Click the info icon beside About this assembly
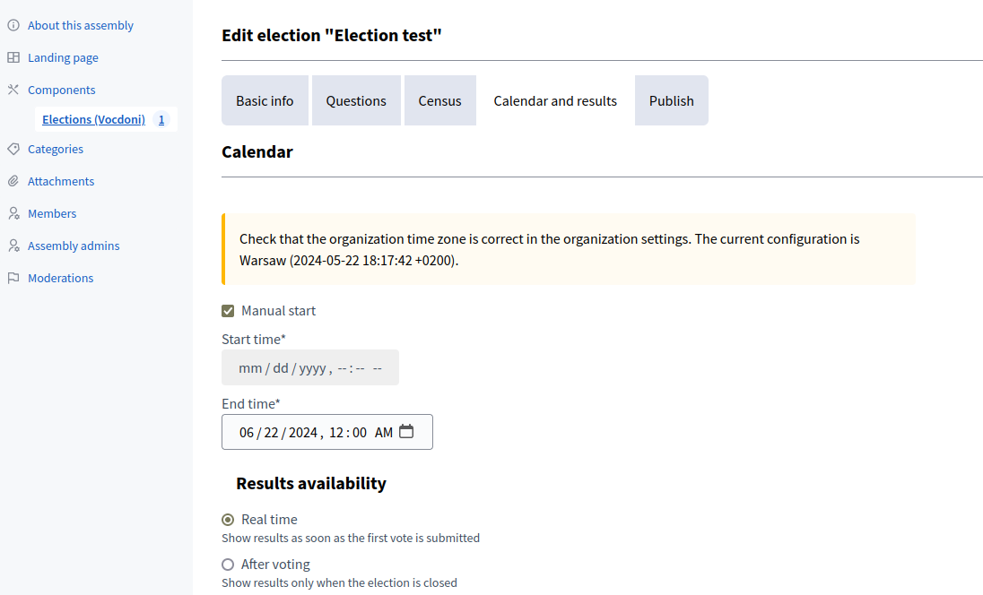 pos(13,25)
